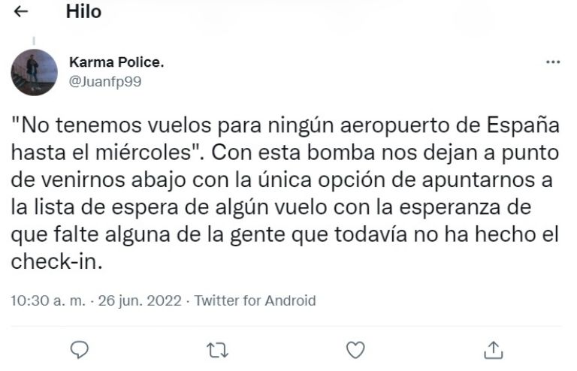This screenshot has height=371, width=577.
Task: Retweet this post from Karma Police
Action: point(217,349)
